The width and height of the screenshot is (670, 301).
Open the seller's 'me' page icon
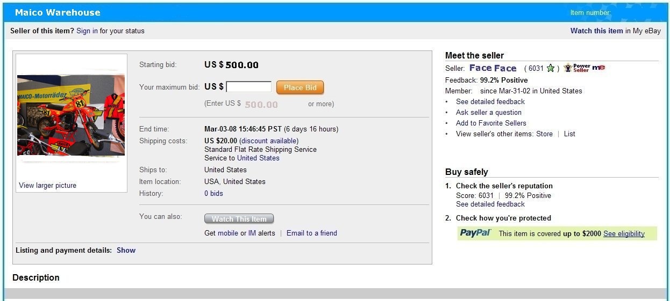(598, 68)
